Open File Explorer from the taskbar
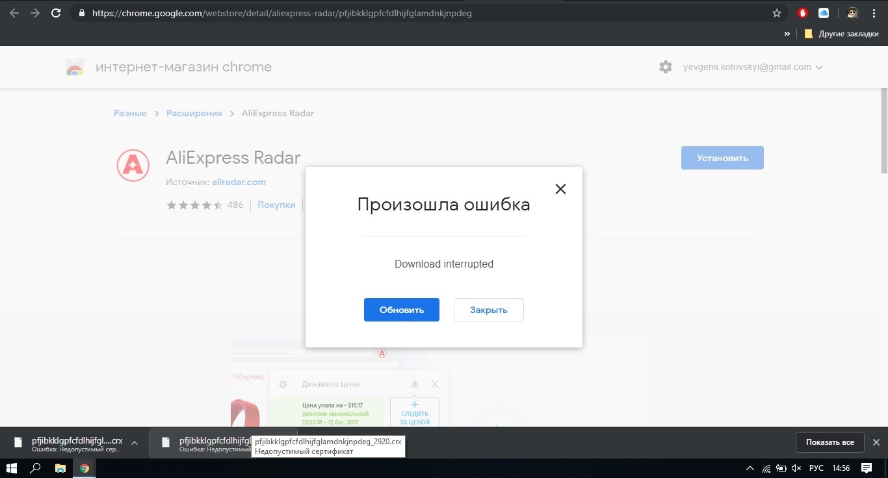 (60, 468)
